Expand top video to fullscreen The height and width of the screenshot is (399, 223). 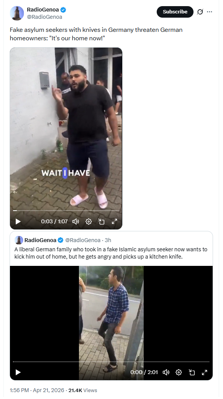tap(115, 221)
